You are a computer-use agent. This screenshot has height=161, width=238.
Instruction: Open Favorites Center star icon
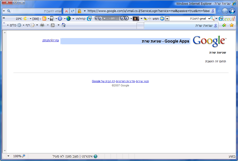click(x=232, y=25)
